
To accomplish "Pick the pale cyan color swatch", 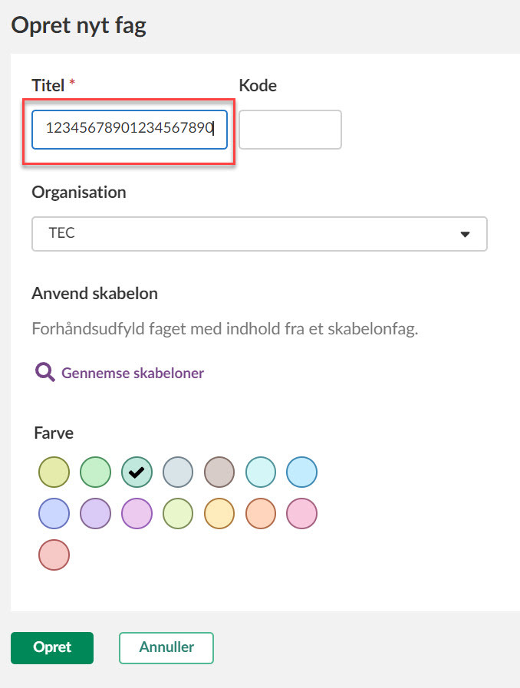I will (x=262, y=472).
